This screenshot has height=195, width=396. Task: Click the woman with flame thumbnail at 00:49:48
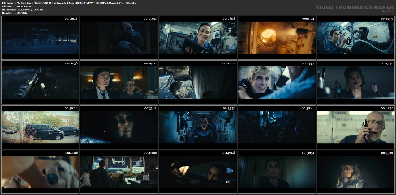point(198,172)
